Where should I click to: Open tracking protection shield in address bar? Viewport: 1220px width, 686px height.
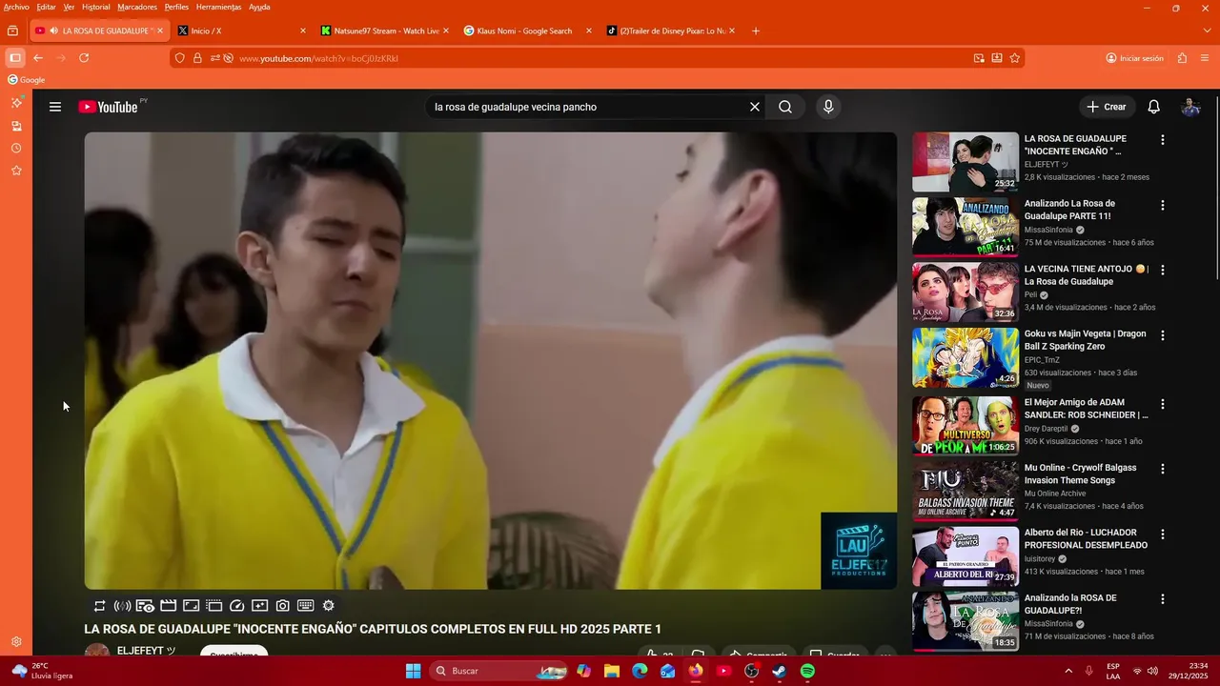point(179,58)
